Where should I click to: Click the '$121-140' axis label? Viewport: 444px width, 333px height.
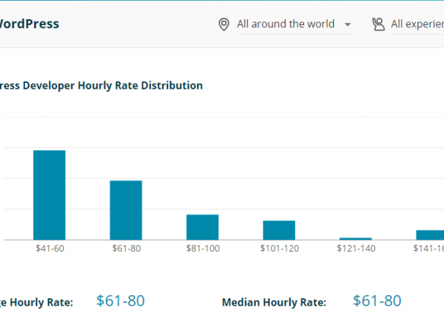pos(355,249)
